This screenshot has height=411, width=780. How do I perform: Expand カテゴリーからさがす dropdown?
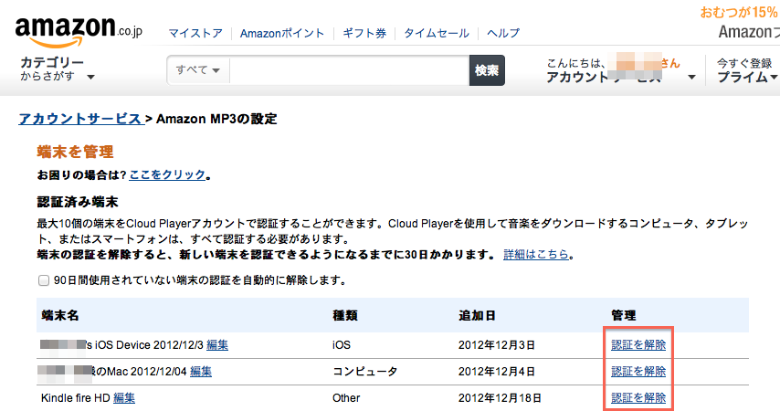point(58,69)
